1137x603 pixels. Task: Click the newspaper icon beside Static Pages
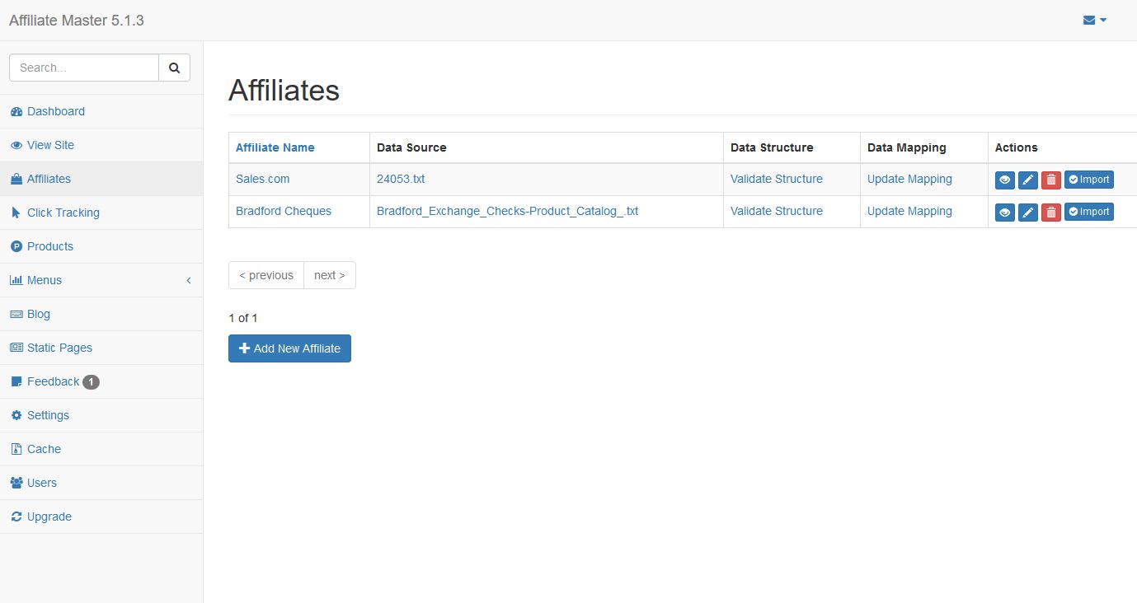coord(16,348)
